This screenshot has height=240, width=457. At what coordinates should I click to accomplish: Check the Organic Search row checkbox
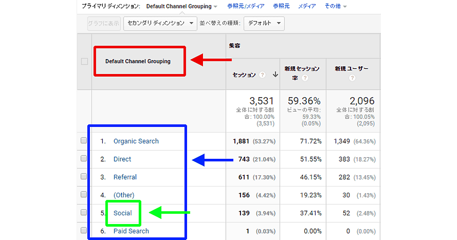coord(84,141)
